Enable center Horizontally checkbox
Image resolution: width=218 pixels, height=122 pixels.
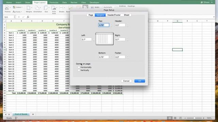coord(79,67)
